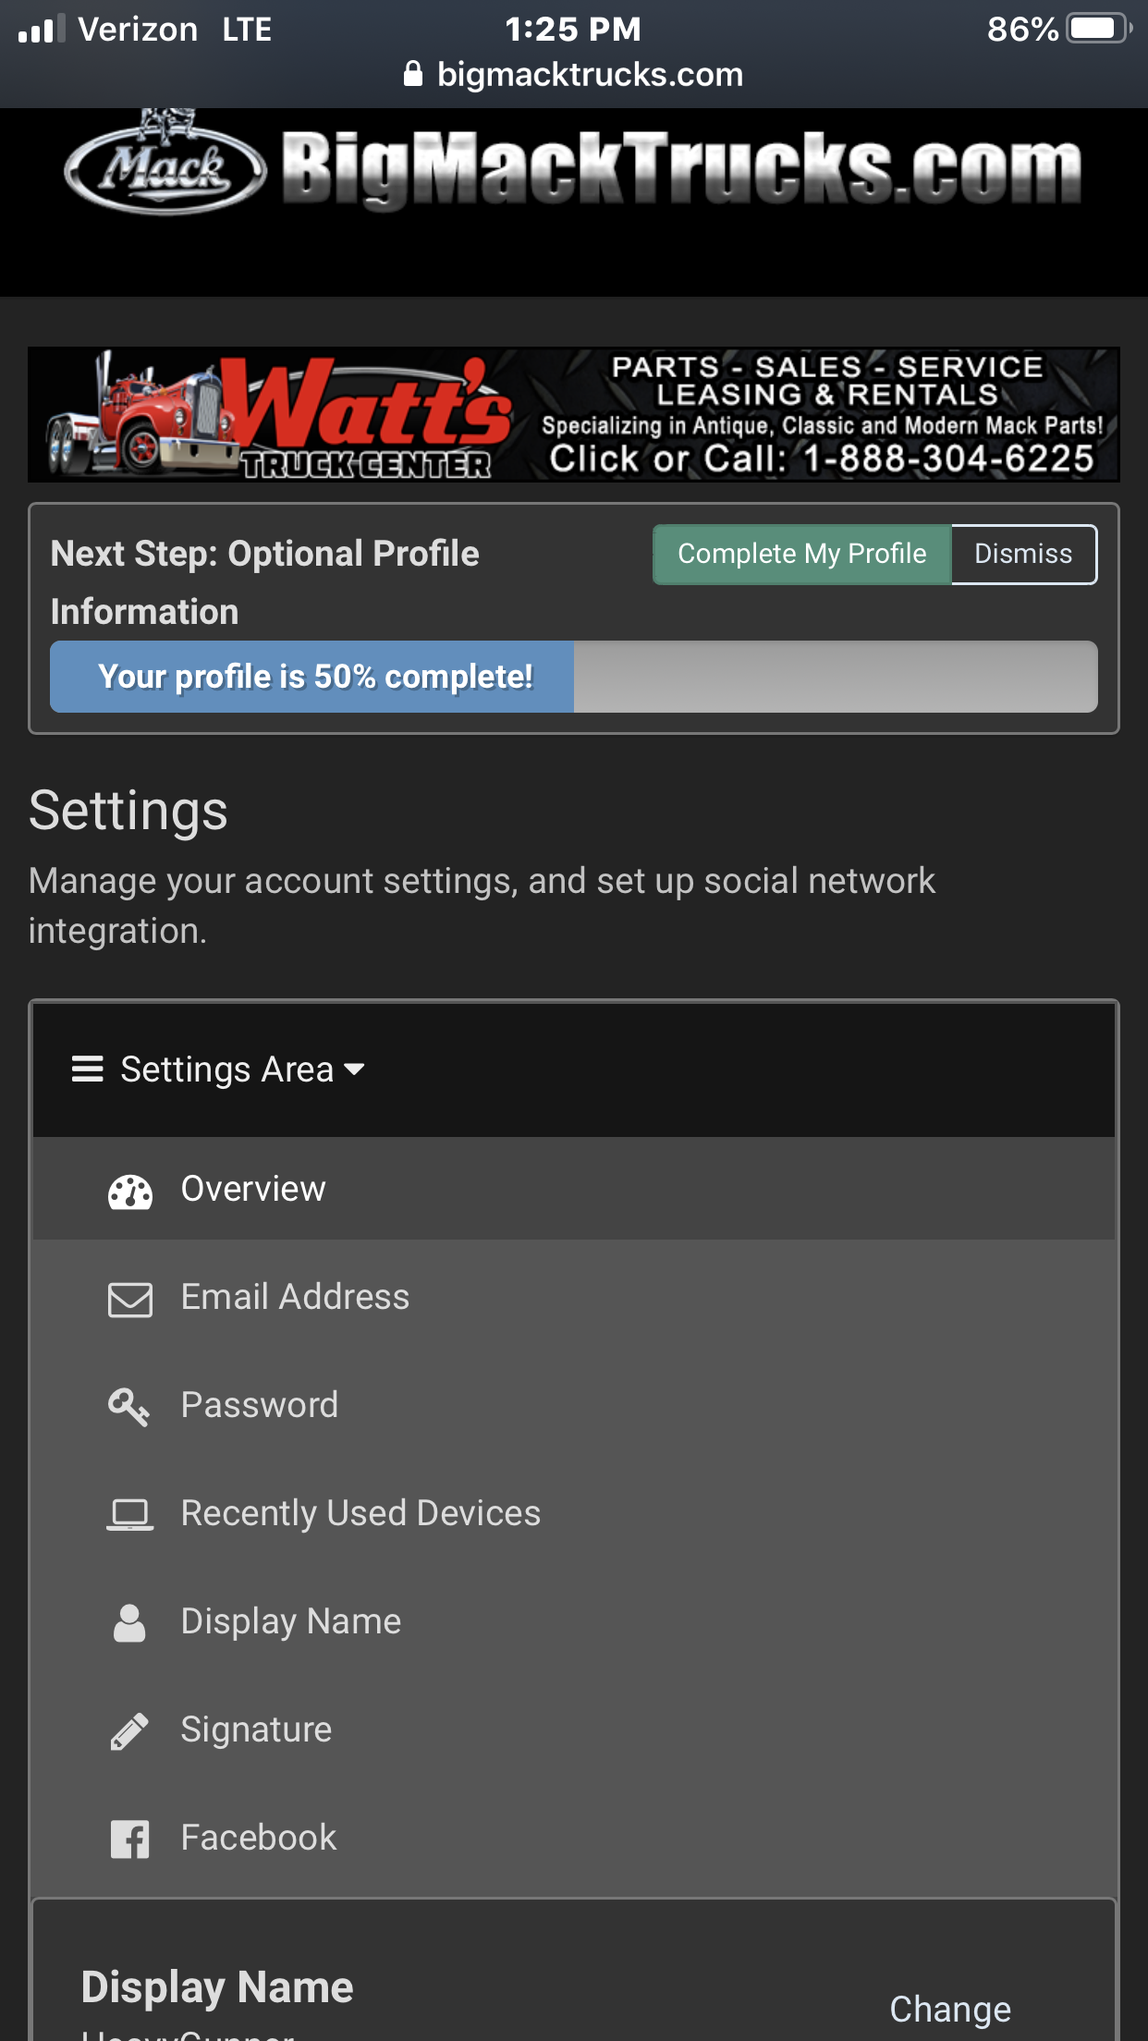Click Change next to Display Name

pos(950,2010)
